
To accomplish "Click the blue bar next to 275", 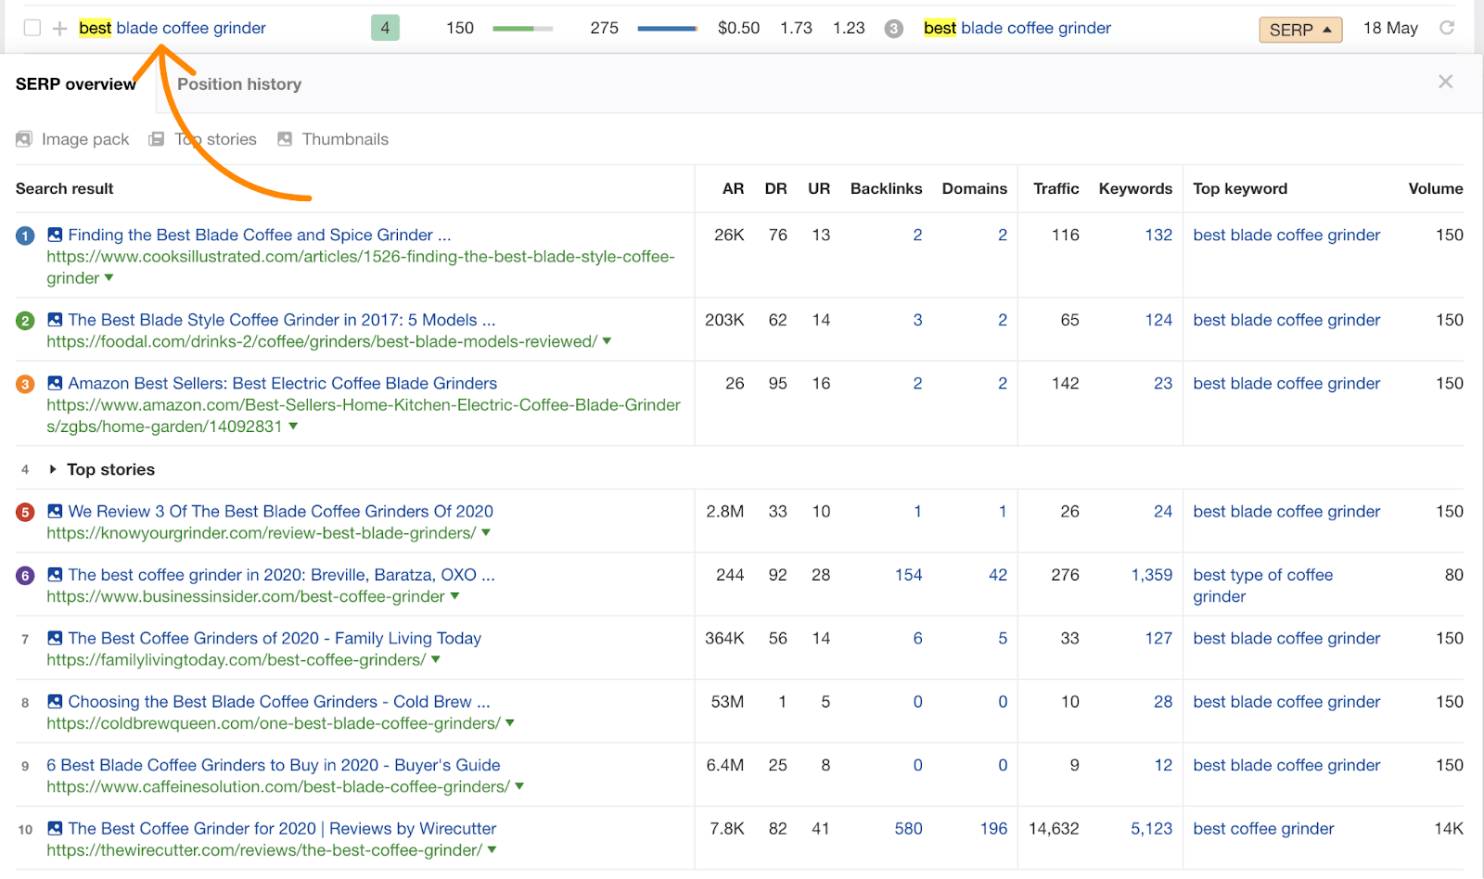I will point(666,29).
